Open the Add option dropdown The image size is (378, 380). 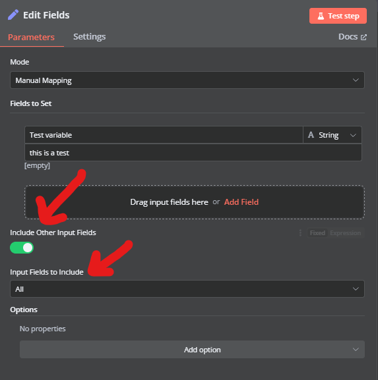(192, 350)
